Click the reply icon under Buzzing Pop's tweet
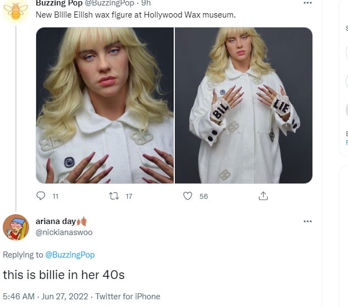This screenshot has width=348, height=307. coord(41,196)
